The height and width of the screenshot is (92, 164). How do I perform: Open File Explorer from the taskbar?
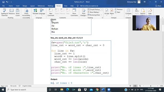click(x=62, y=90)
